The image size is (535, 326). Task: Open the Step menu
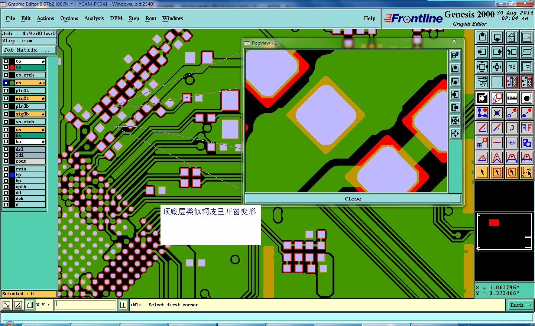(134, 18)
